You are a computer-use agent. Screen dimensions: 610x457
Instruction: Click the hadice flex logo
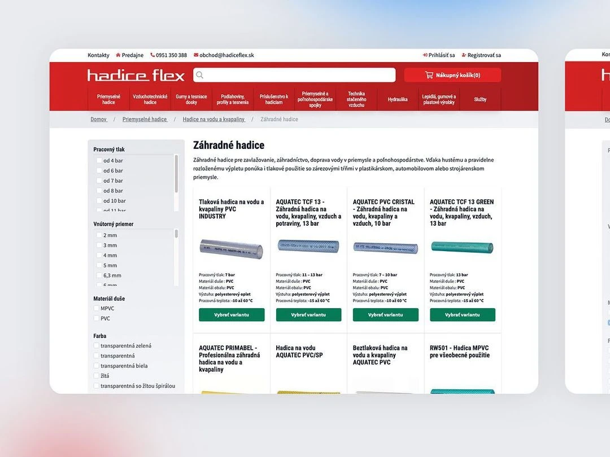click(136, 76)
